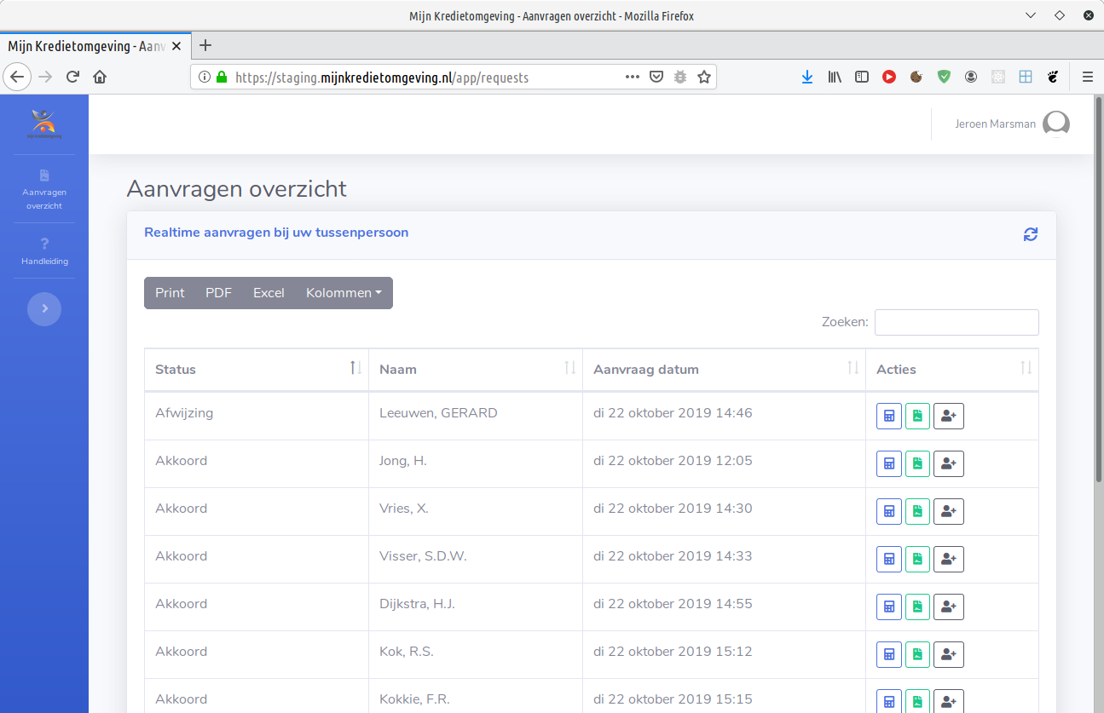1104x713 pixels.
Task: Click the Firefox home icon
Action: (x=100, y=77)
